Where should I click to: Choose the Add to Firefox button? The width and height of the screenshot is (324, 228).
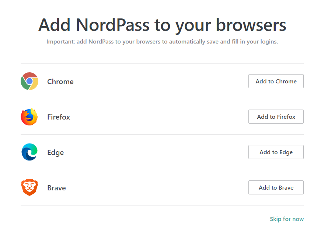point(276,117)
